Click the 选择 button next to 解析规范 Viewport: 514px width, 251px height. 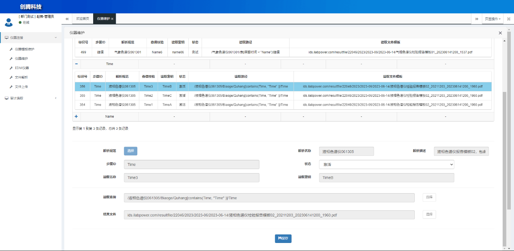click(x=131, y=151)
